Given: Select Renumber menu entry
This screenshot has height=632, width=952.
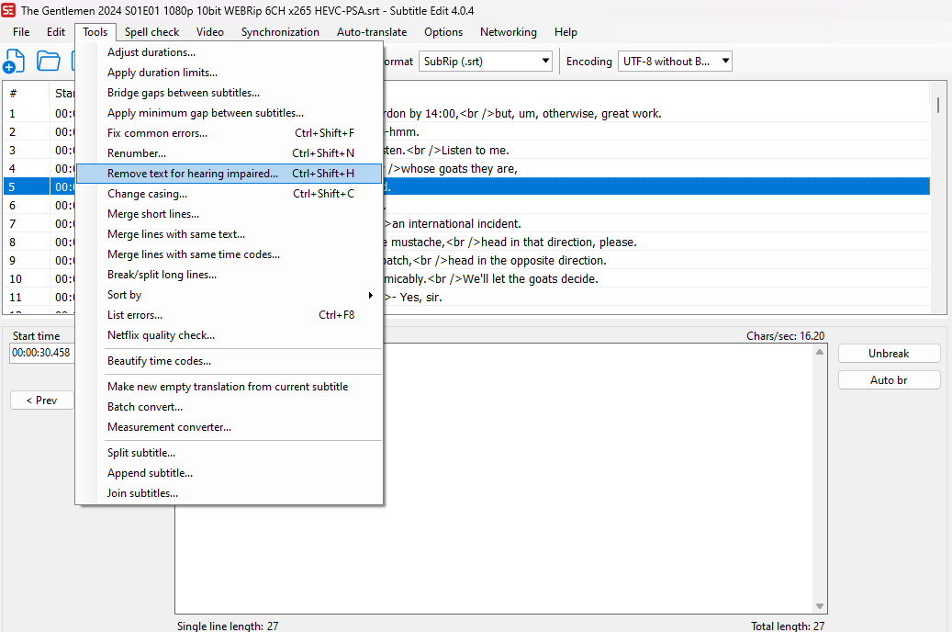Looking at the screenshot, I should pyautogui.click(x=229, y=153).
